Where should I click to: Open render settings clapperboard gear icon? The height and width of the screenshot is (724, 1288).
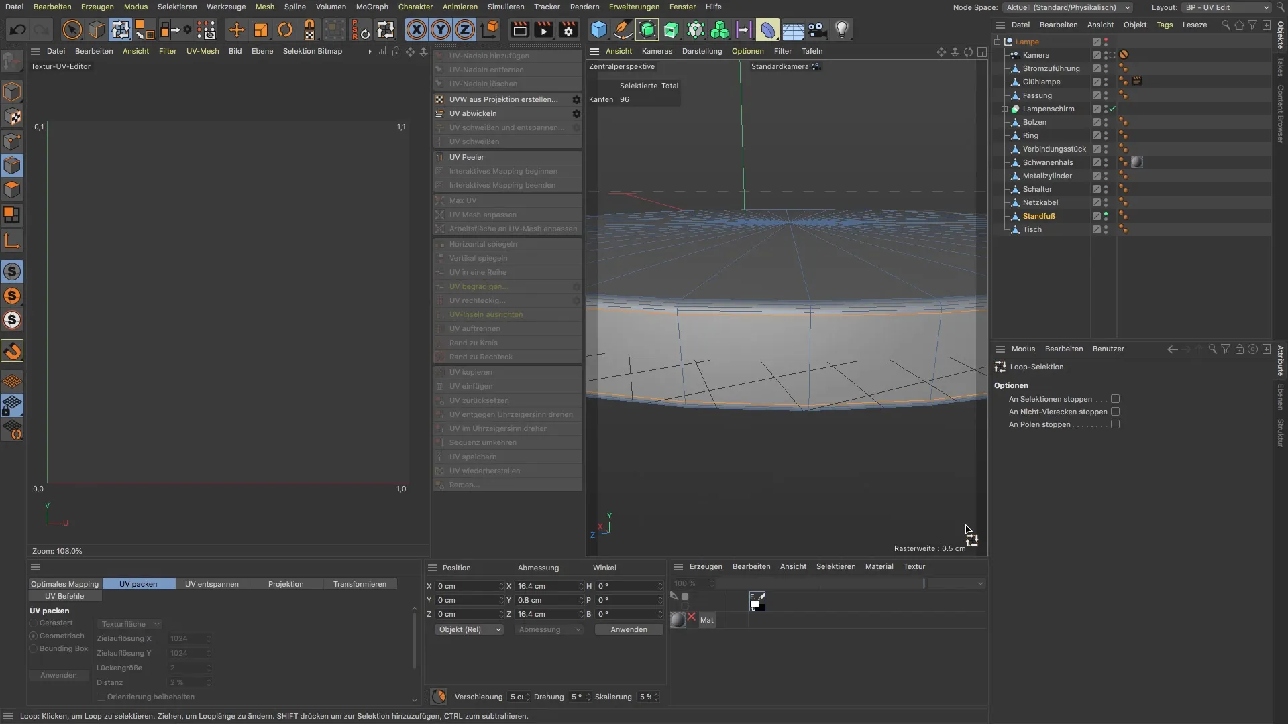(x=568, y=30)
